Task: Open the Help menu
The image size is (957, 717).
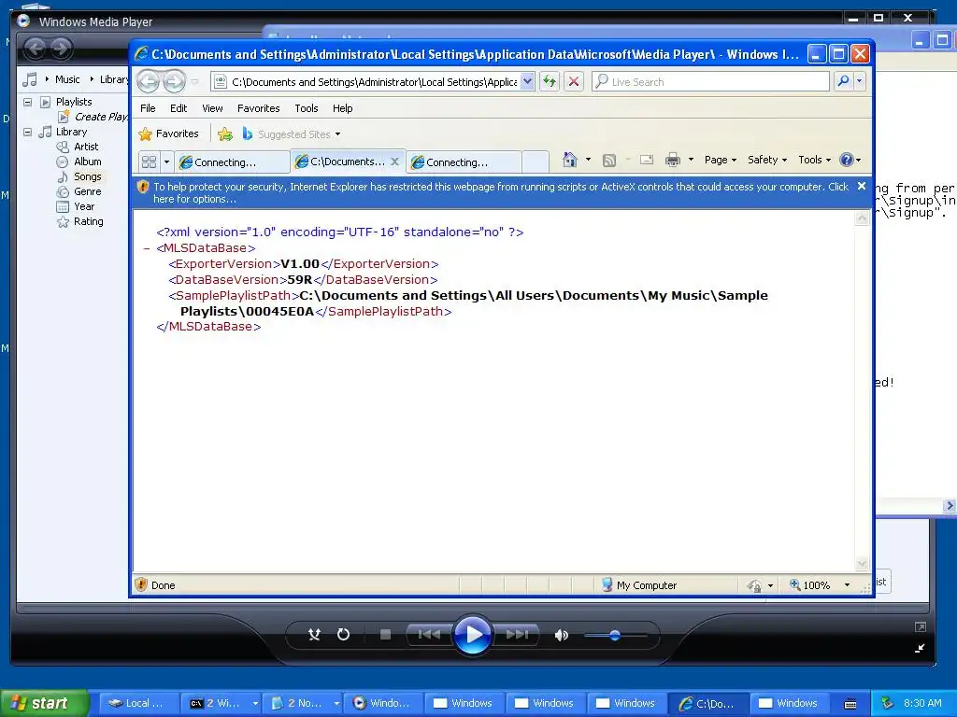Action: pos(342,108)
